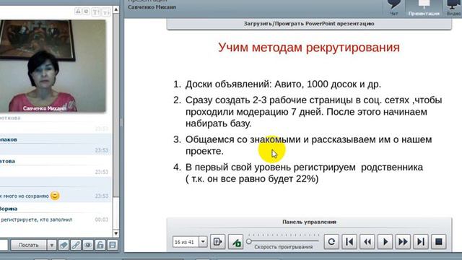Toggle the padlock icon in chat toolbar
This screenshot has height=260, width=462.
tap(100, 245)
